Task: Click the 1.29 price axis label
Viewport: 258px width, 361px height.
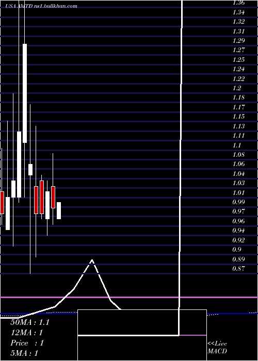Action: click(238, 41)
